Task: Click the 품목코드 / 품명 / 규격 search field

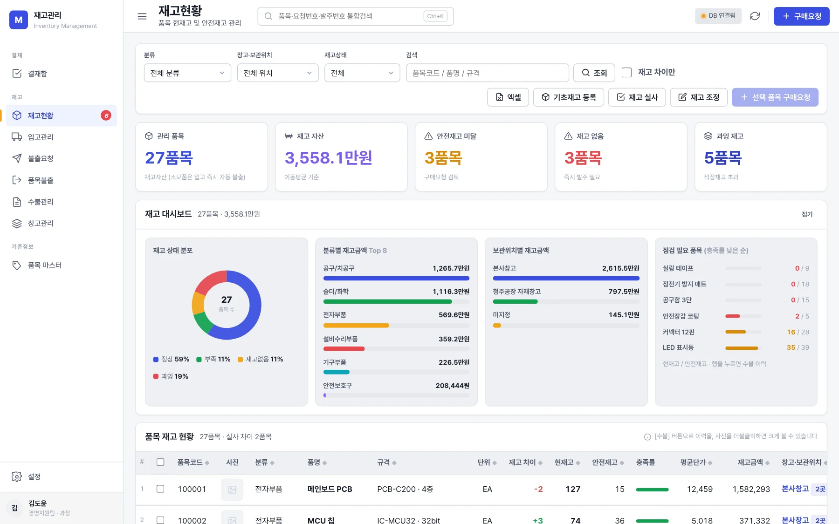Action: click(487, 73)
